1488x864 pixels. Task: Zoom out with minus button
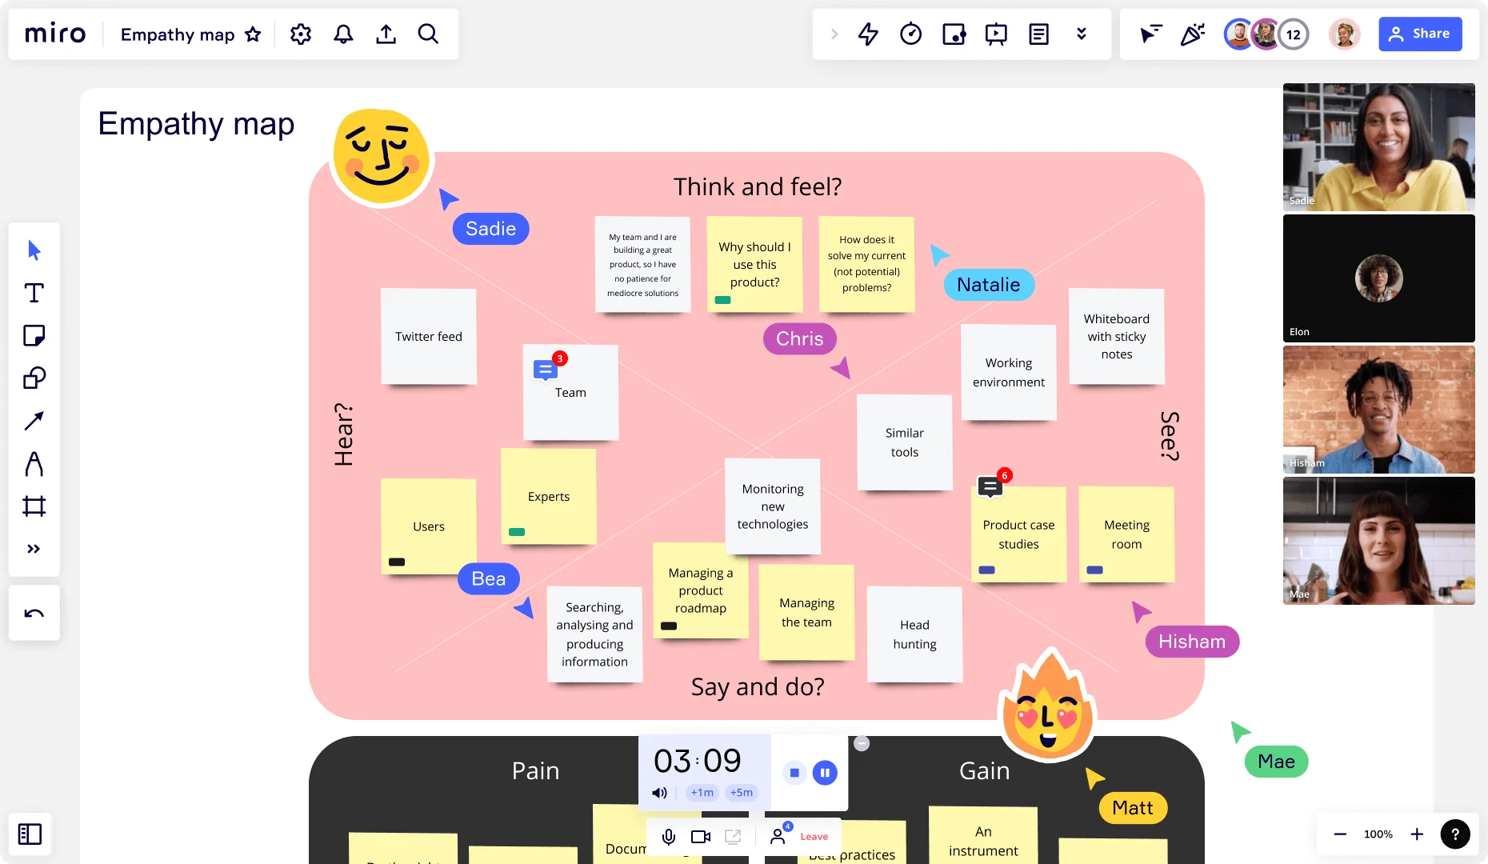(1340, 834)
